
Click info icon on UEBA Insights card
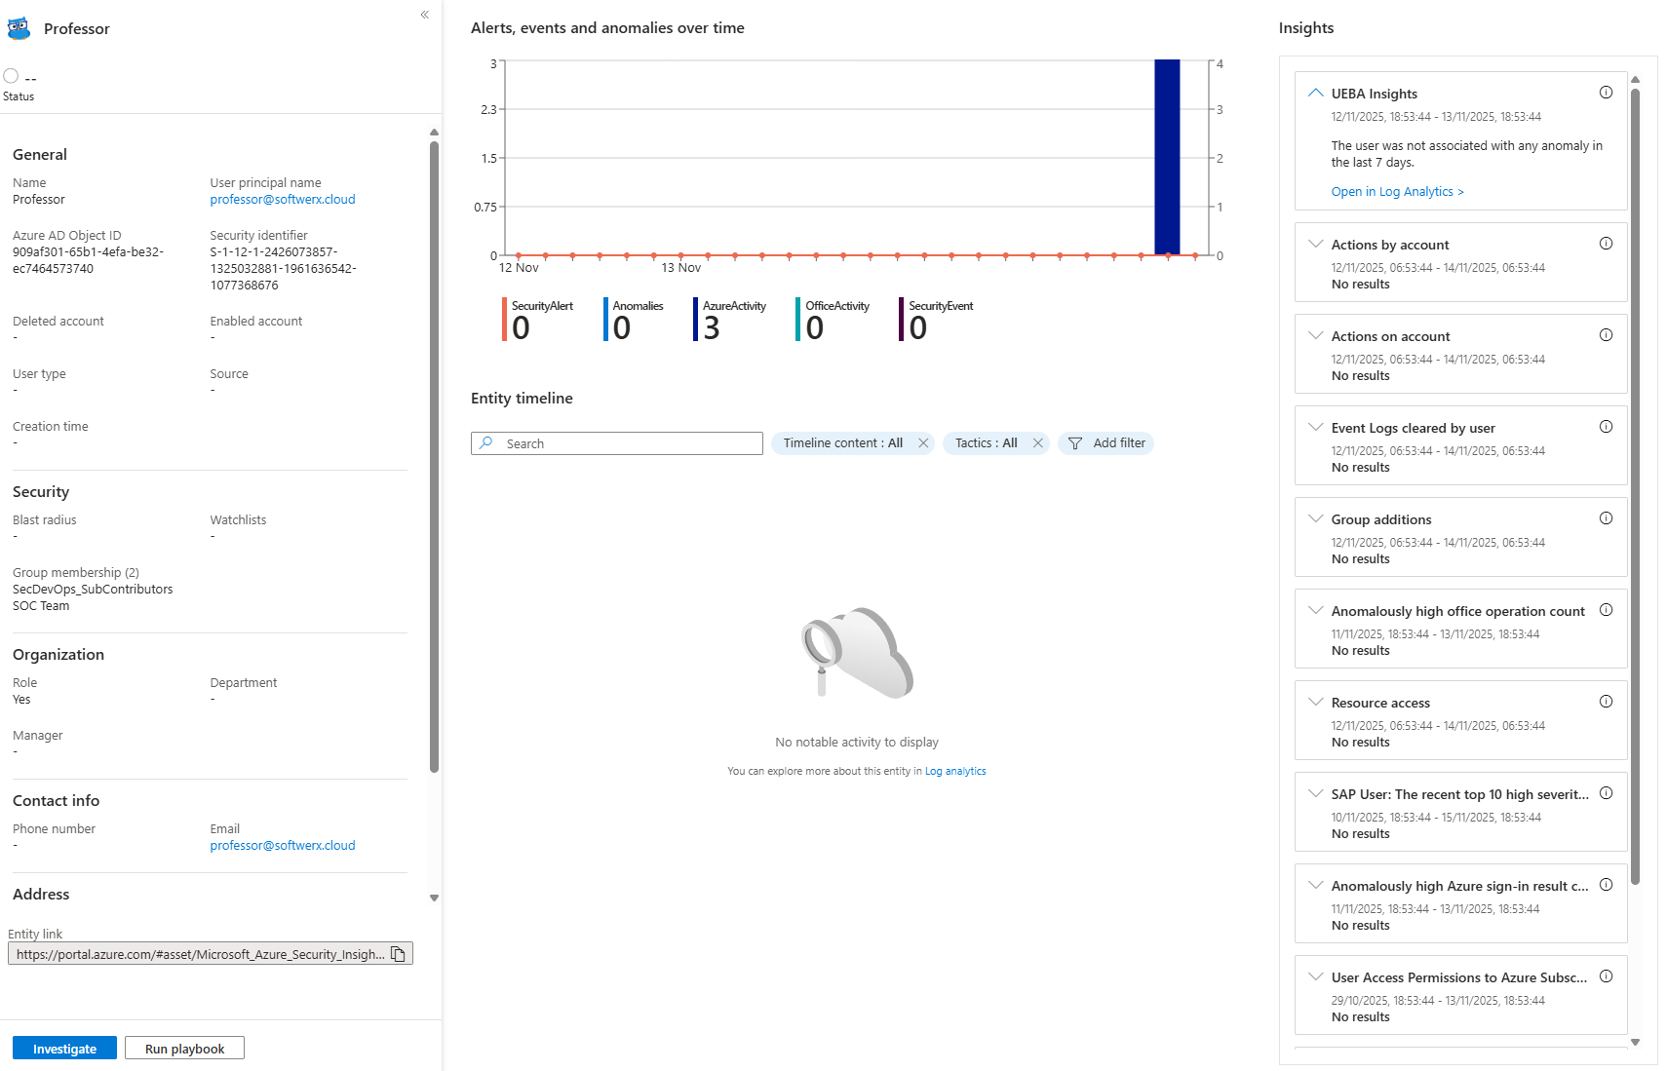[x=1606, y=93]
